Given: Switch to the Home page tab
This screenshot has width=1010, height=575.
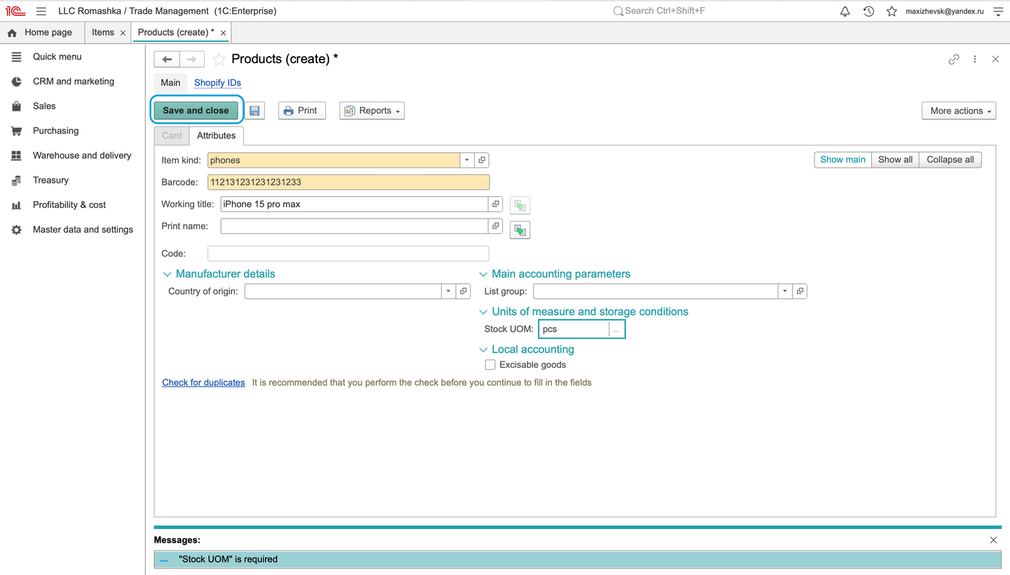Looking at the screenshot, I should 41,32.
